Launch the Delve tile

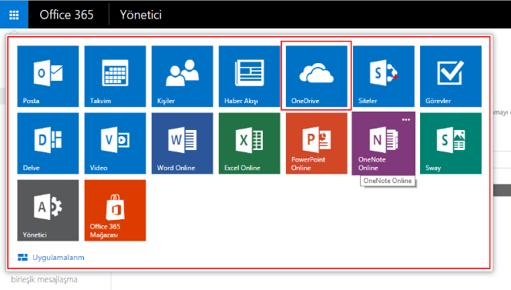pos(48,143)
